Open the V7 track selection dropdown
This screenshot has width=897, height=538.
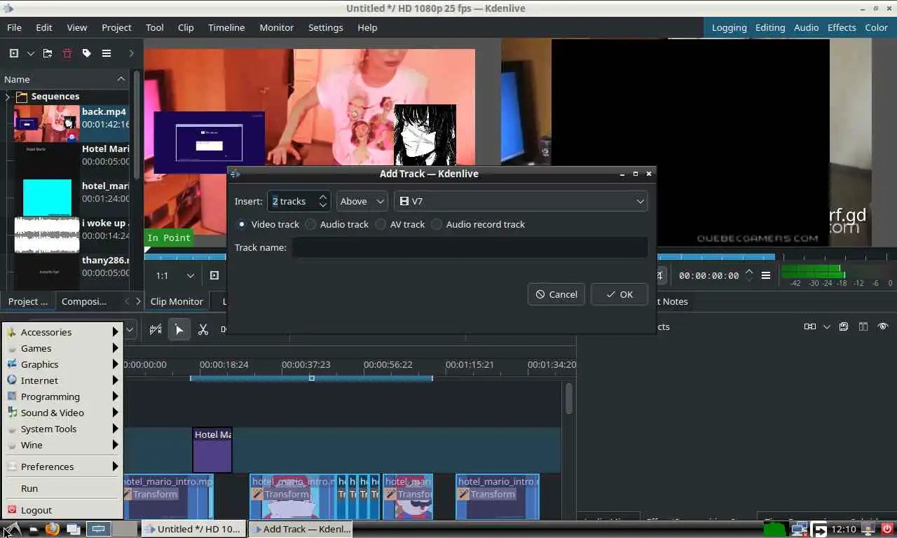521,201
